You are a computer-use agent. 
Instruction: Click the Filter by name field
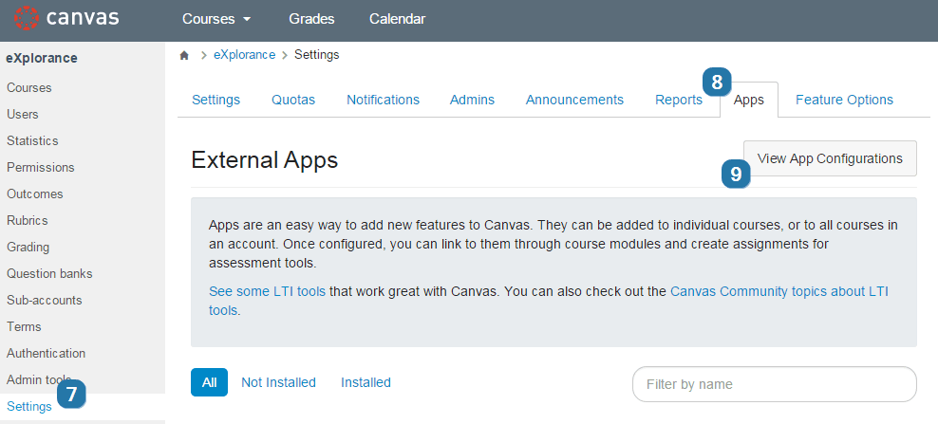[774, 384]
